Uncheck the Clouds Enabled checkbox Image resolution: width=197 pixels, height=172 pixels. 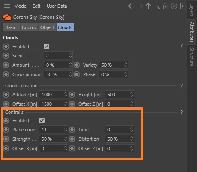(x=46, y=47)
